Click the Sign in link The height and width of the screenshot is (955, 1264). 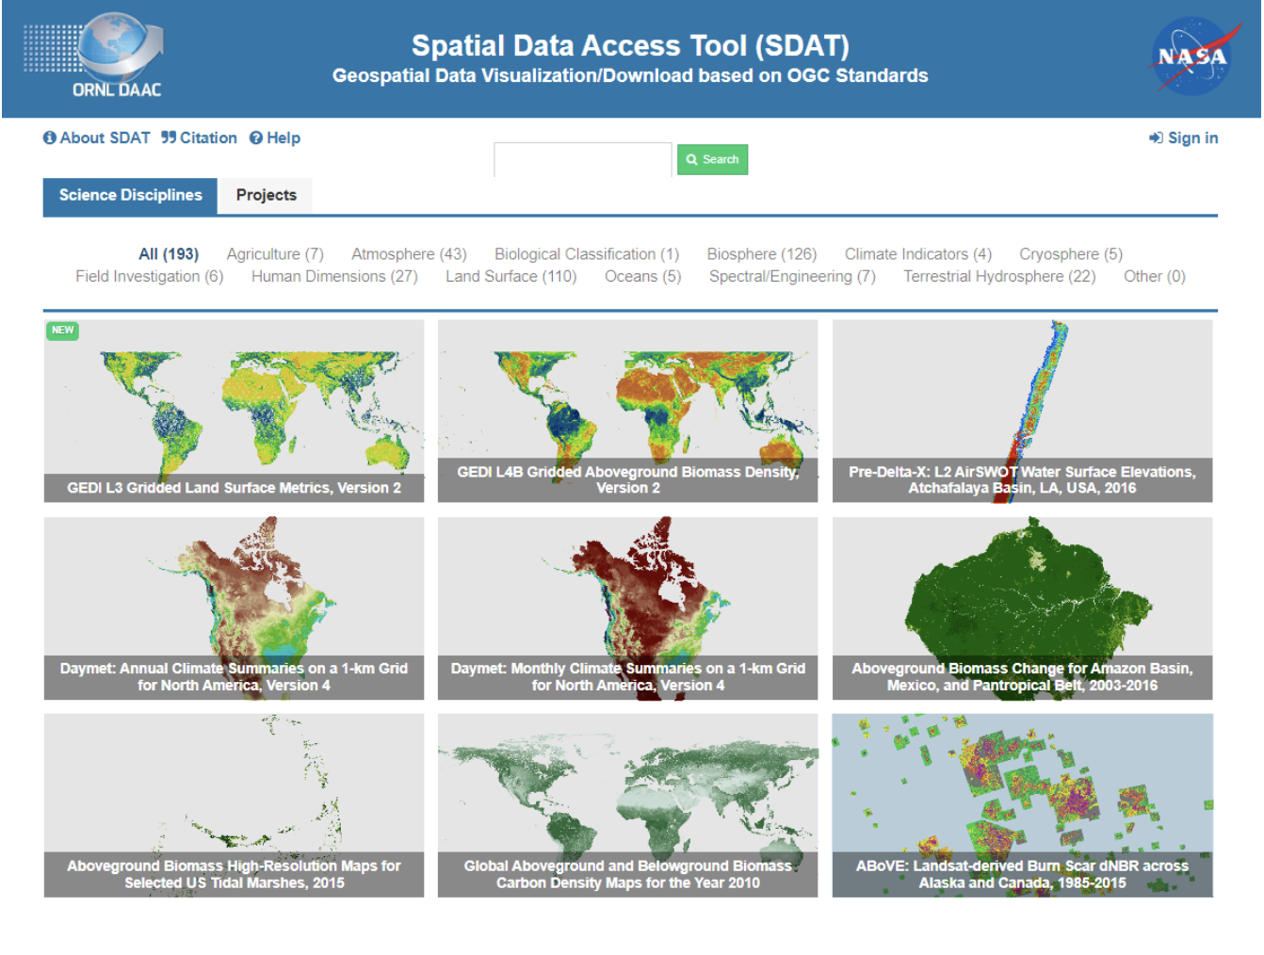pos(1183,138)
